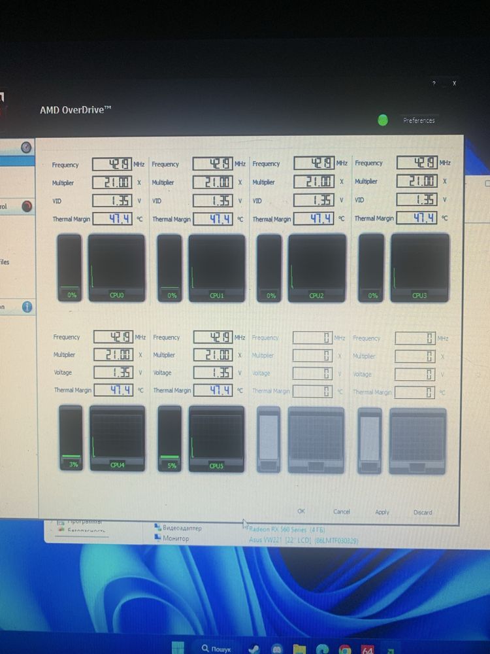Open Discord from the taskbar
This screenshot has width=490, height=654.
pos(277,649)
